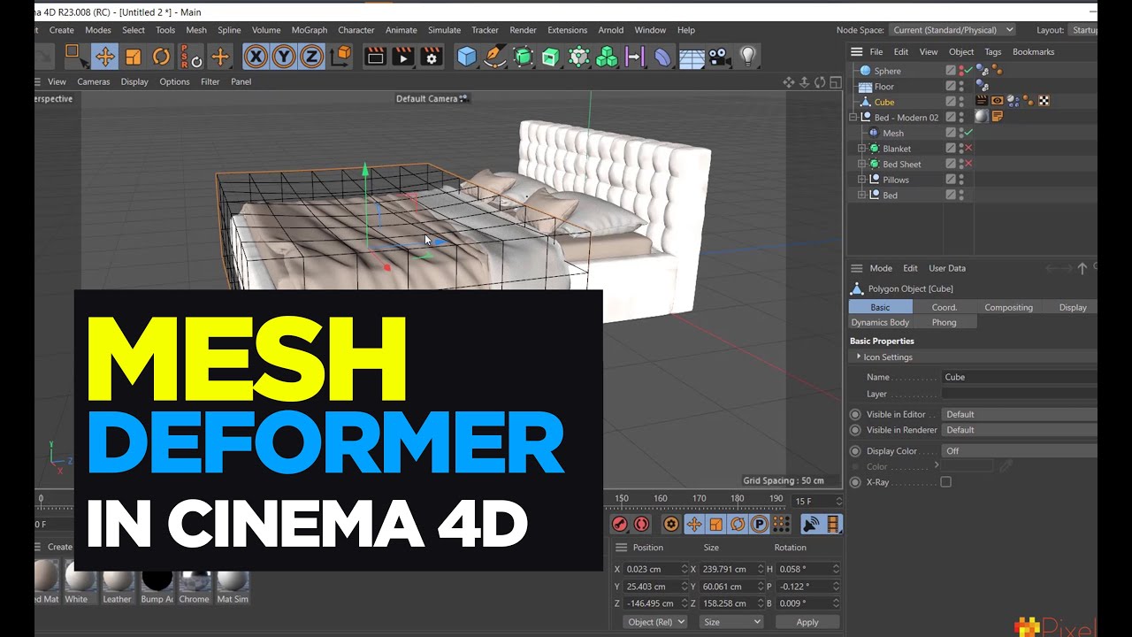Add a Camera object
Screen dimensions: 1132x637
[x=720, y=57]
